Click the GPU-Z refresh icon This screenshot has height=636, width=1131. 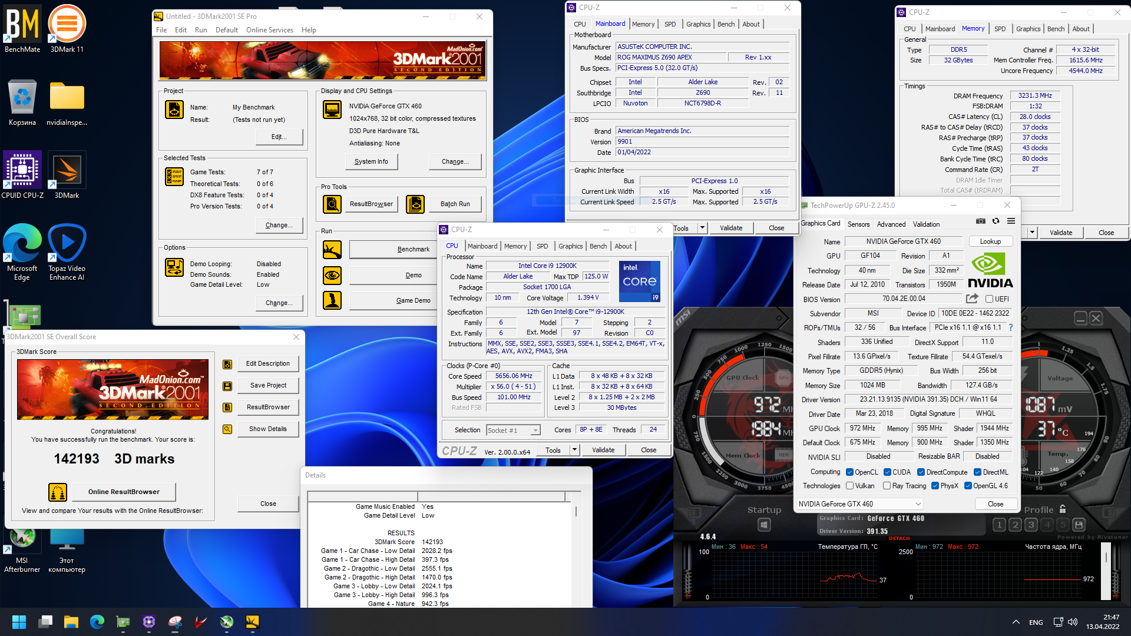tap(996, 221)
